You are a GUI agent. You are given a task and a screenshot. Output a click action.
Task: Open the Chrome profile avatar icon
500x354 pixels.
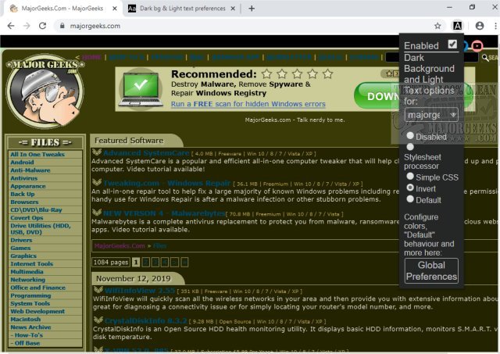pos(479,26)
